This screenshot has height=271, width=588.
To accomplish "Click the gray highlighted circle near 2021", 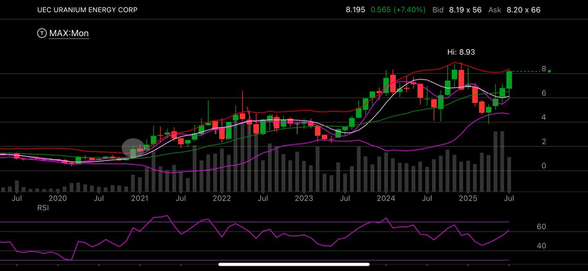I will point(134,148).
